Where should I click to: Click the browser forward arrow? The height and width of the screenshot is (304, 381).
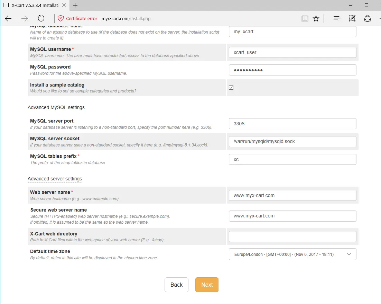coord(25,18)
